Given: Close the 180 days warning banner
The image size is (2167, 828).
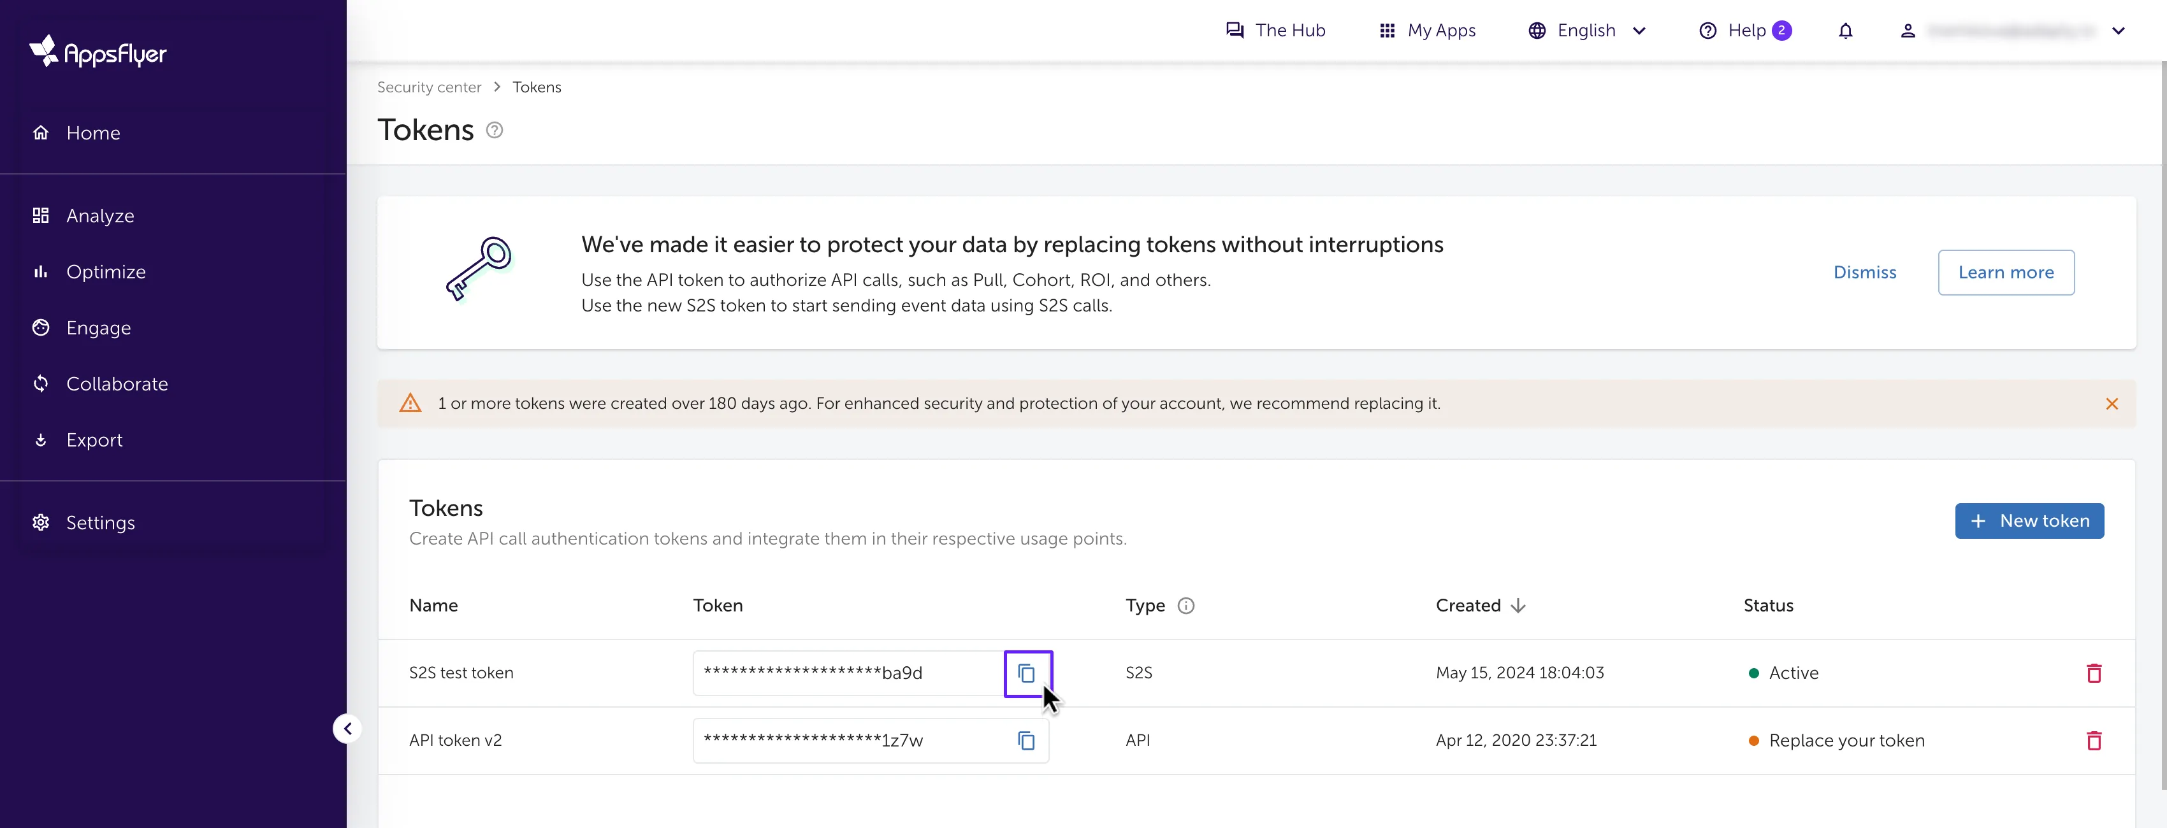Looking at the screenshot, I should (x=2112, y=404).
